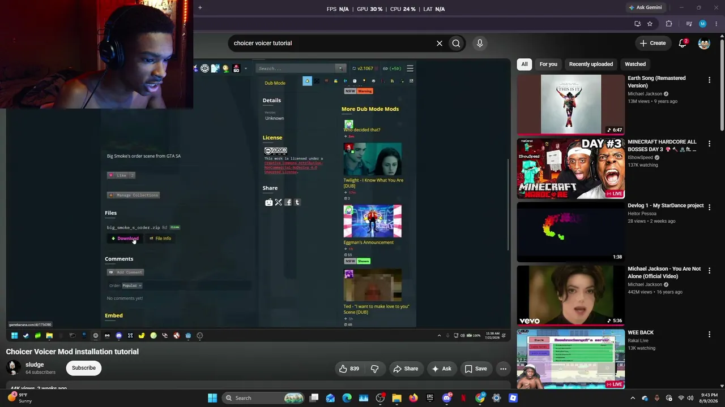Show hidden system tray icons

tap(633, 398)
